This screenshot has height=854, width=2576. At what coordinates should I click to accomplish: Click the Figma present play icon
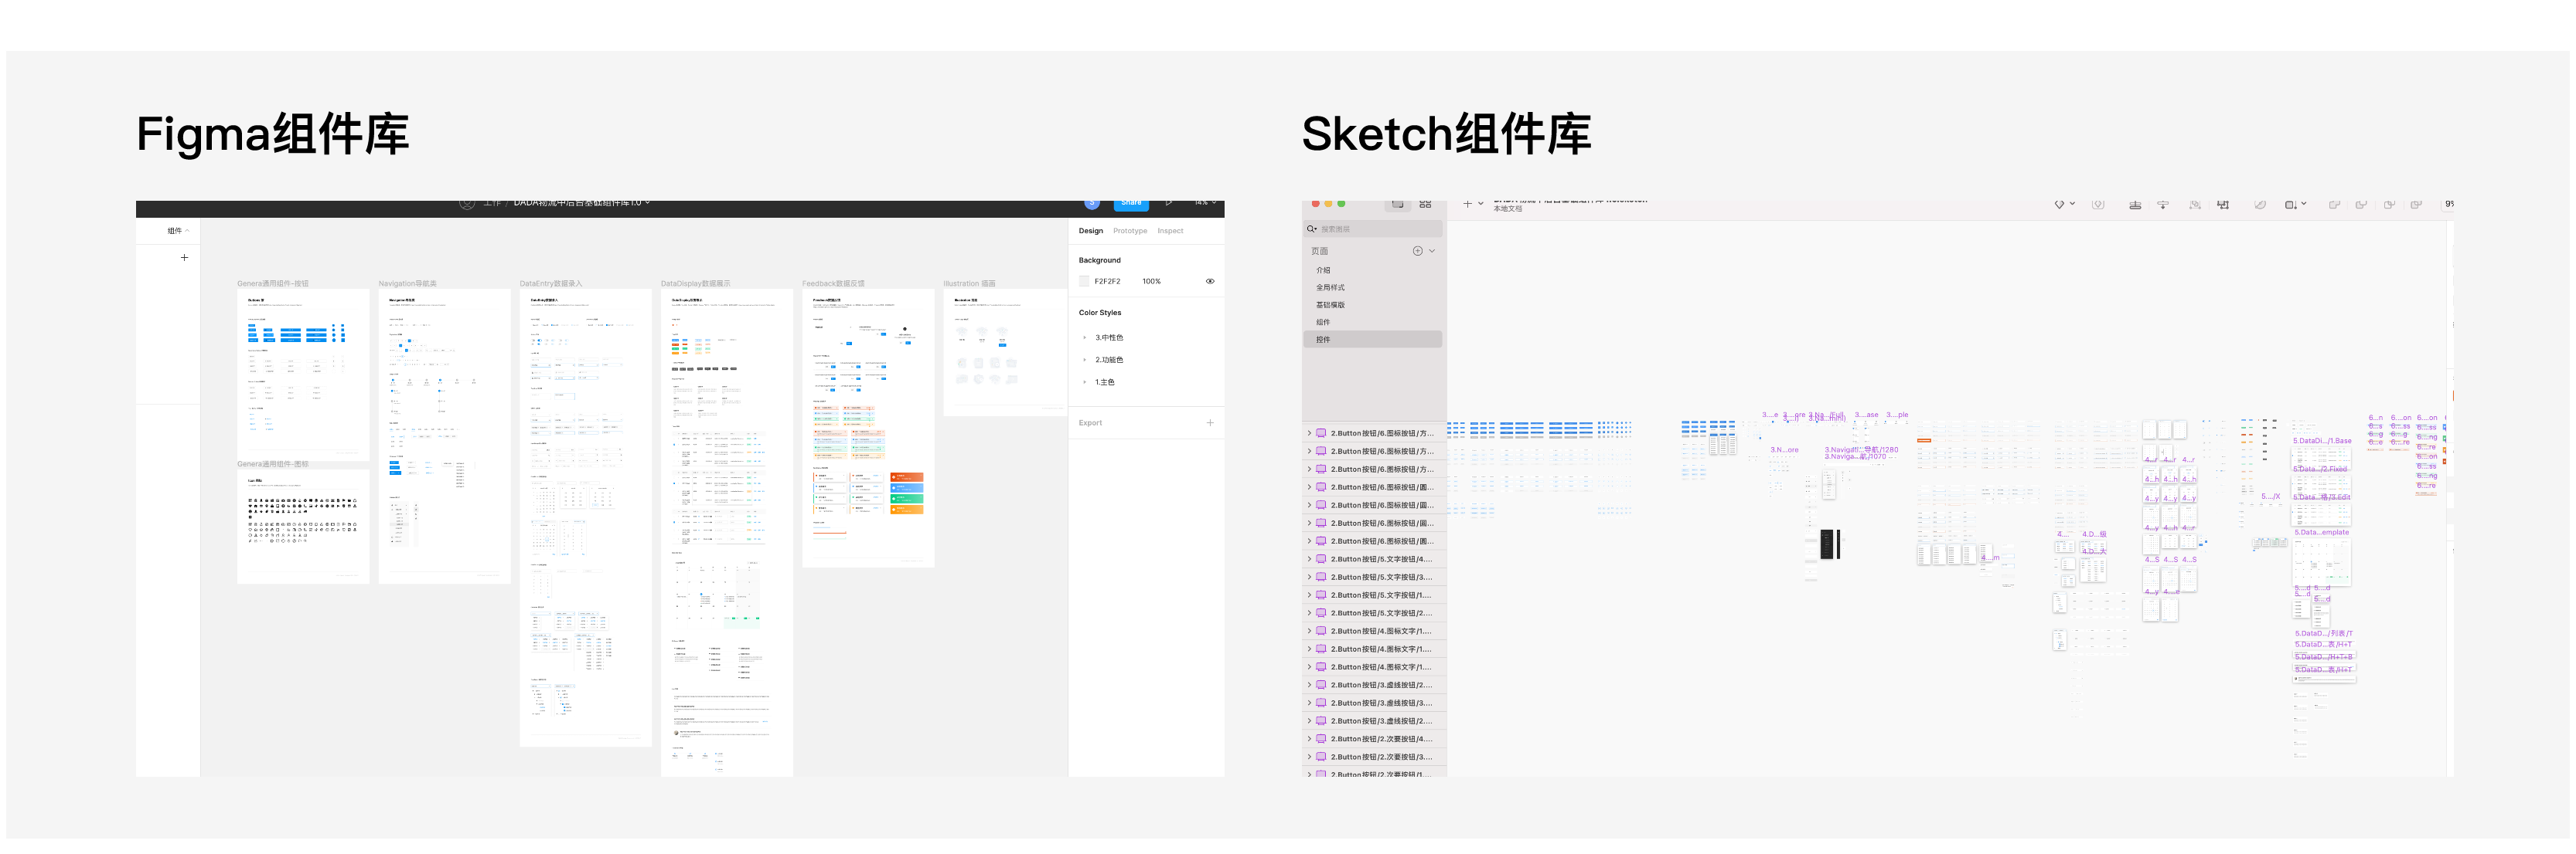(x=1169, y=203)
